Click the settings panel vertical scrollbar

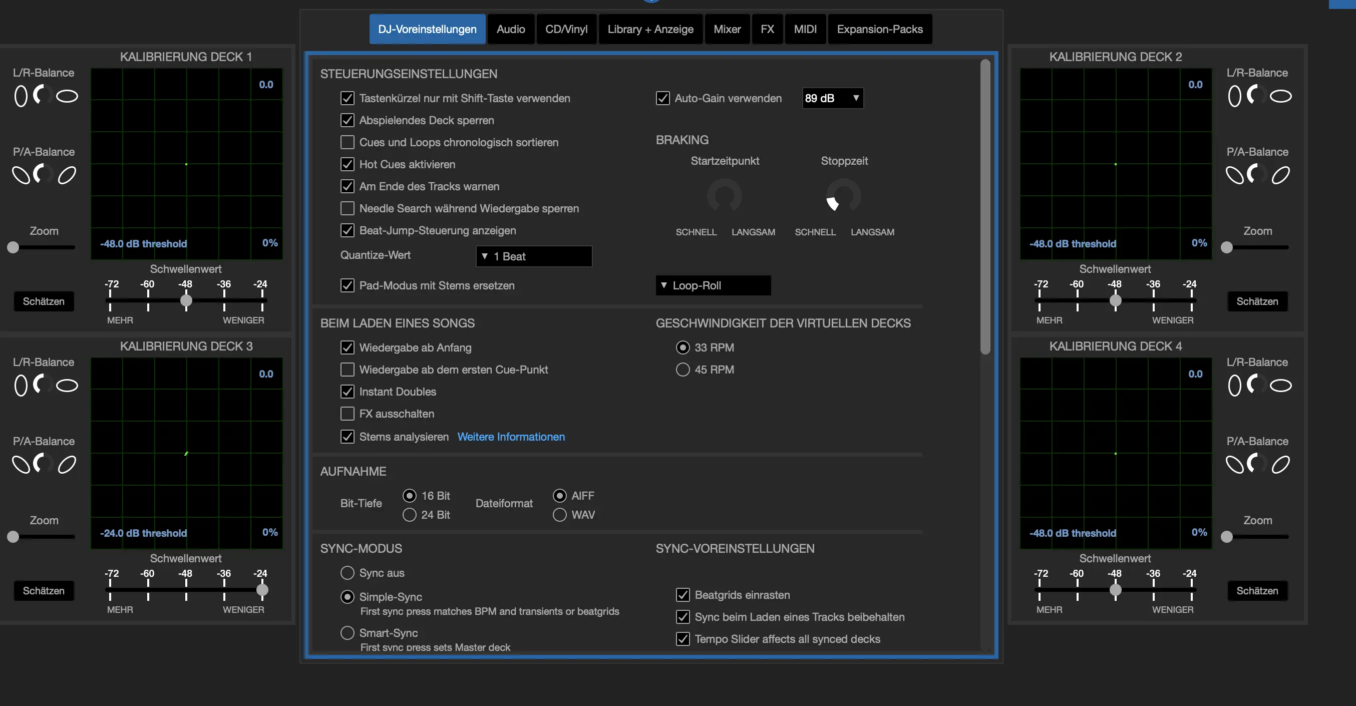click(985, 206)
